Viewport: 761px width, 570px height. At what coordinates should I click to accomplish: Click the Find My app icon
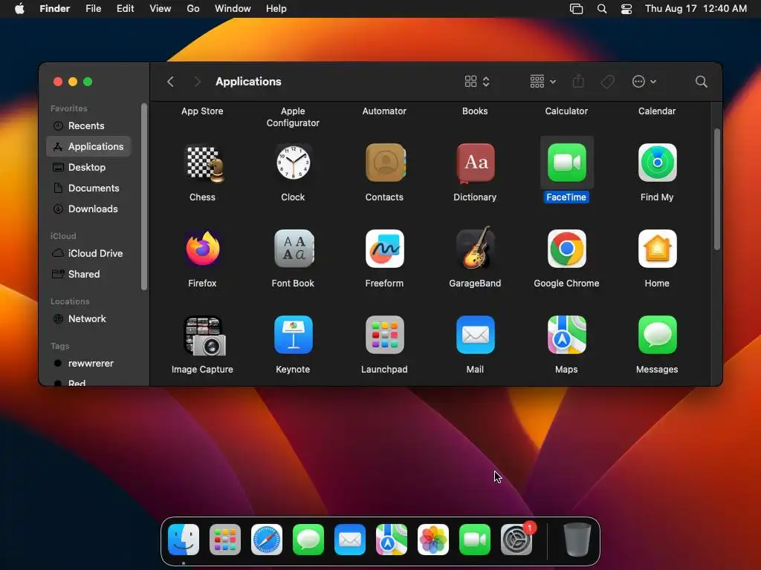[657, 163]
